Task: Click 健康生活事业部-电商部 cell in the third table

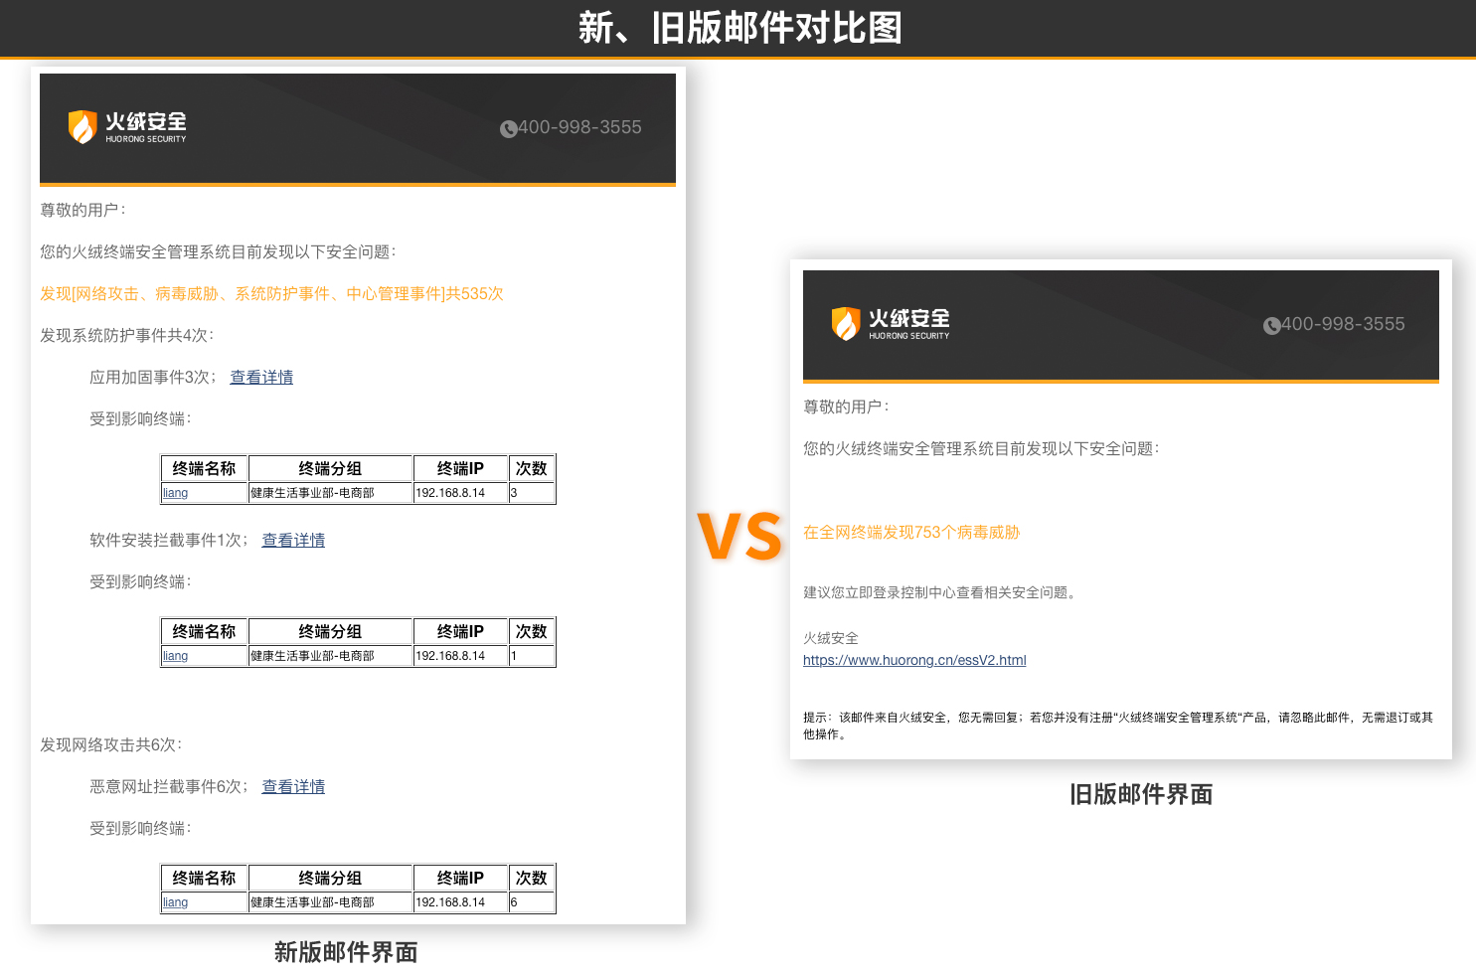Action: coord(330,902)
